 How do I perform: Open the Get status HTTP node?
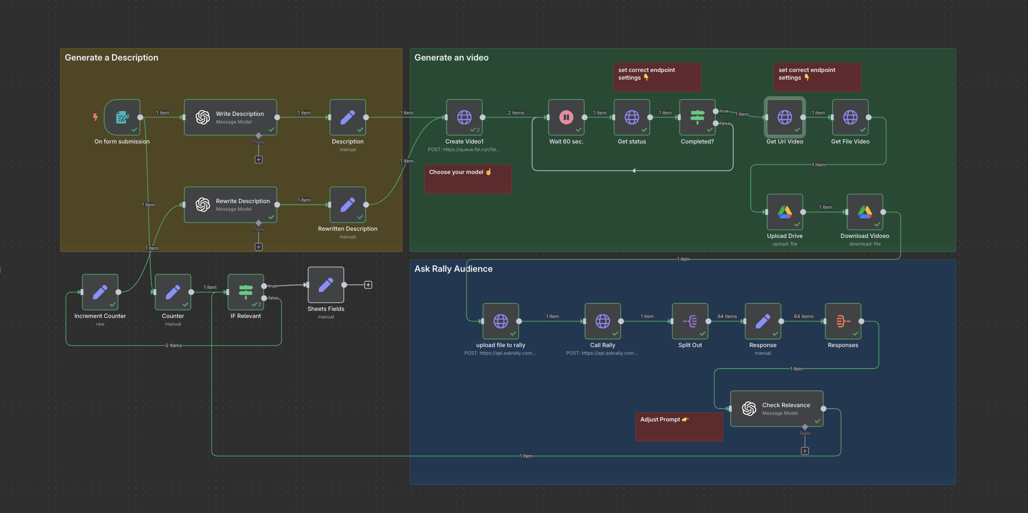632,117
